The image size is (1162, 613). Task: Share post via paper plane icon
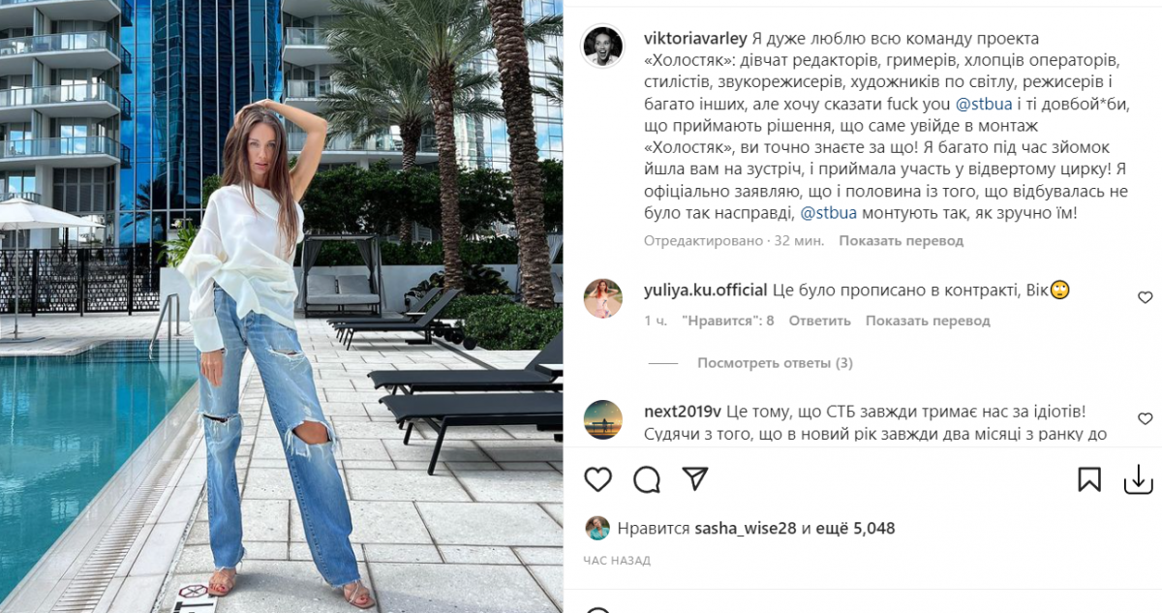tap(695, 479)
